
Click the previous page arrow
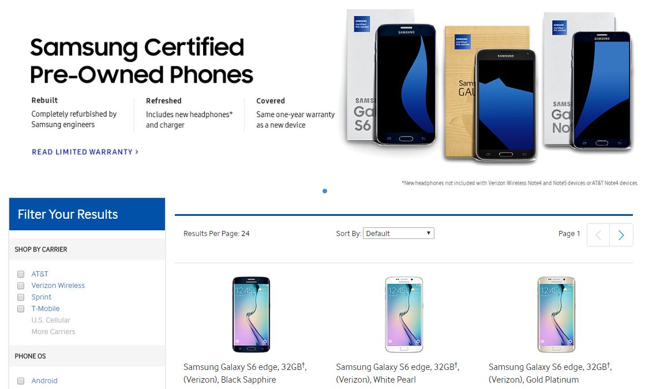point(598,235)
